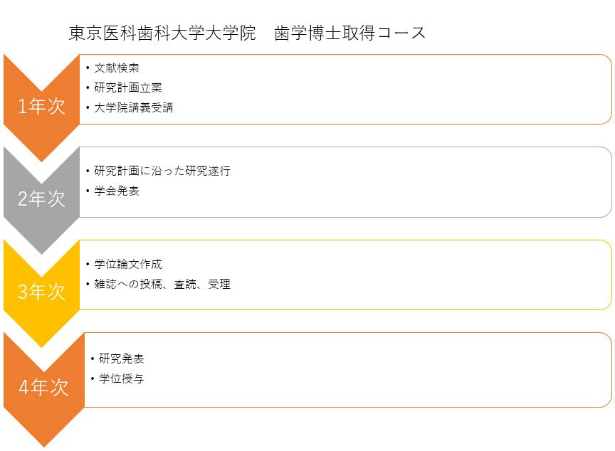Select the gray 2年次 chevron shape
Screen dimensions: 615x451
[41, 199]
